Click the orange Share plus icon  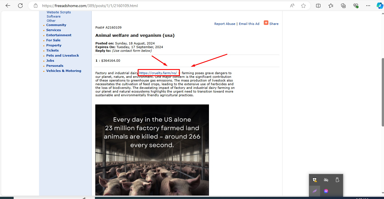266,23
